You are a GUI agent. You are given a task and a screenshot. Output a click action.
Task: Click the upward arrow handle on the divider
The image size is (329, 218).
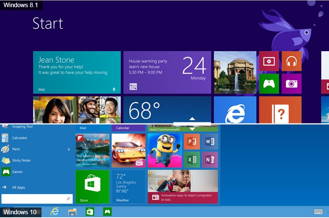(192, 119)
